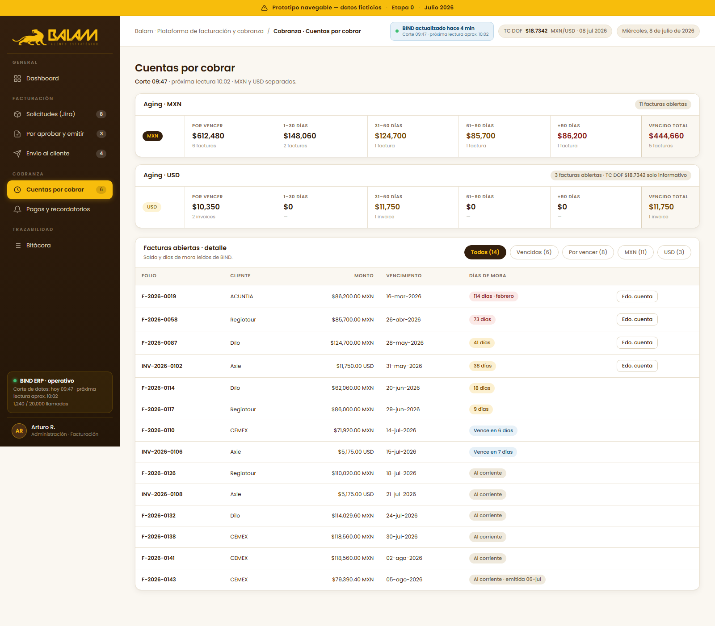The image size is (715, 626).
Task: Click USD Por vencer $10,350
Action: coord(230,207)
